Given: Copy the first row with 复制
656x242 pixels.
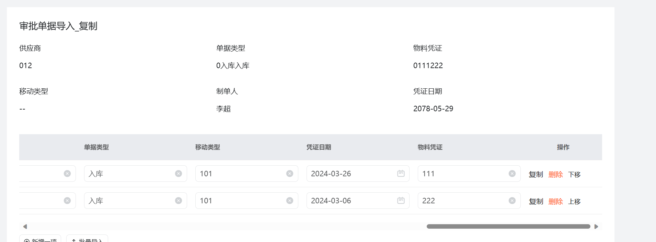Looking at the screenshot, I should pyautogui.click(x=536, y=175).
